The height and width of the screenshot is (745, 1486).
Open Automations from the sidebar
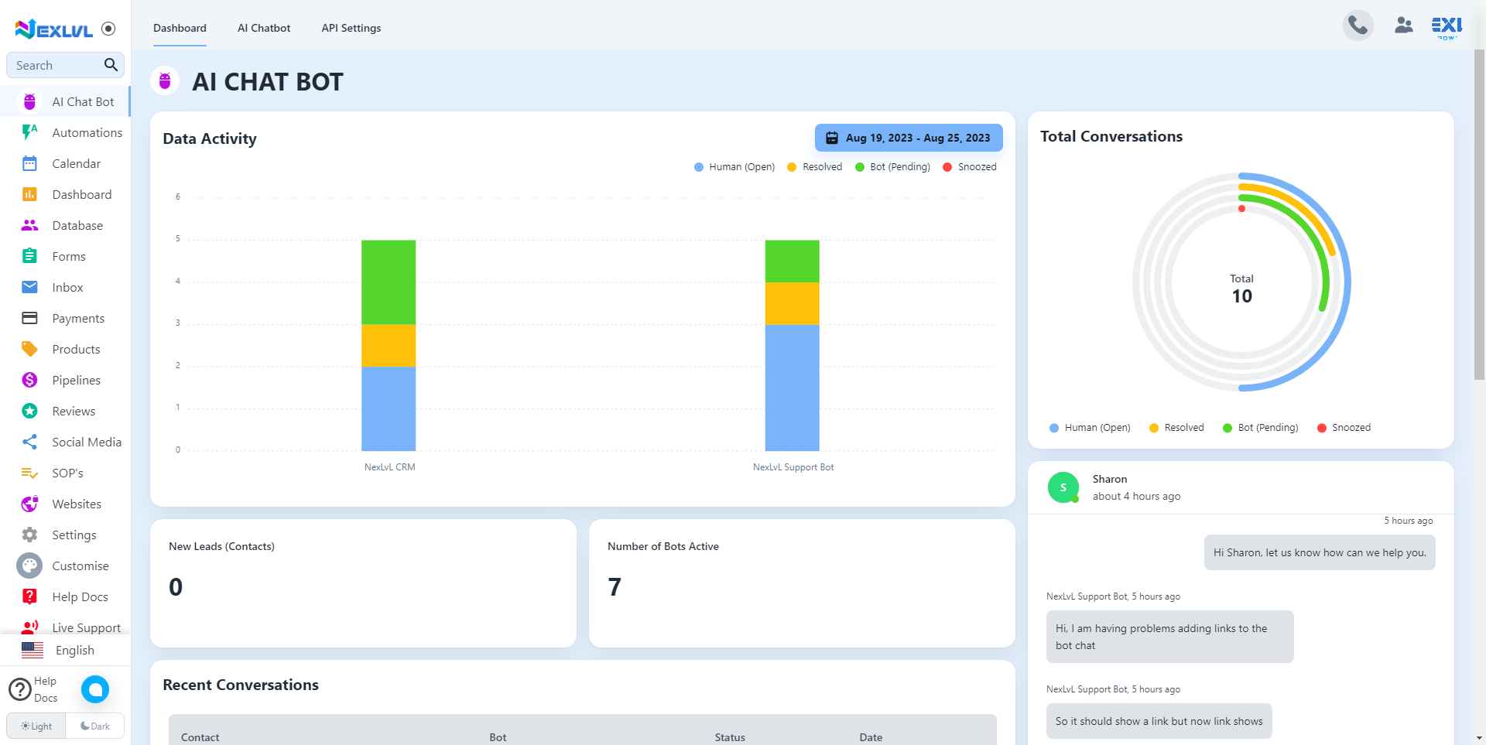click(87, 133)
